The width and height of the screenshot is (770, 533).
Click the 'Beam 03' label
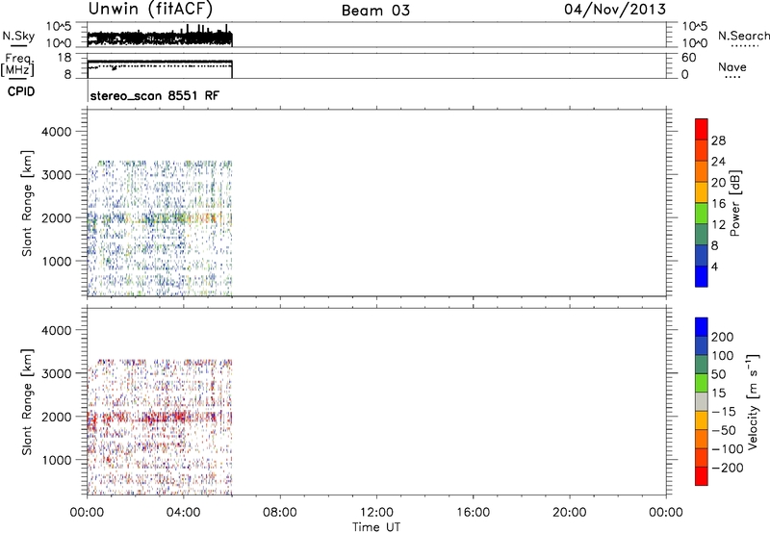[x=375, y=11]
